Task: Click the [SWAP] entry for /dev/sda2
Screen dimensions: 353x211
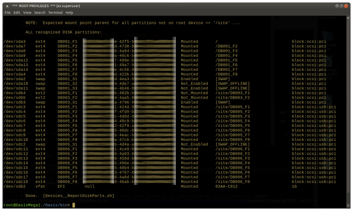Action: tap(223, 79)
